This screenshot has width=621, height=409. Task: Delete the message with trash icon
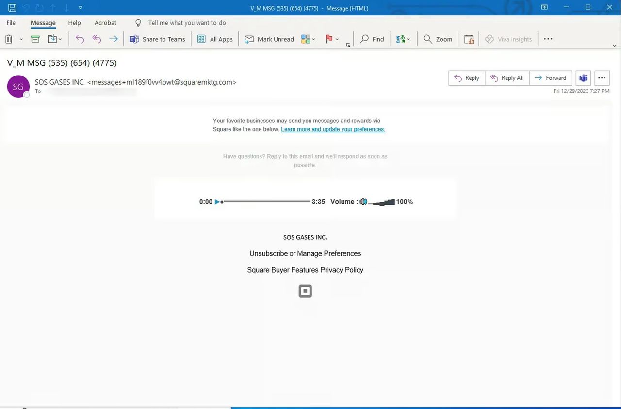(9, 39)
